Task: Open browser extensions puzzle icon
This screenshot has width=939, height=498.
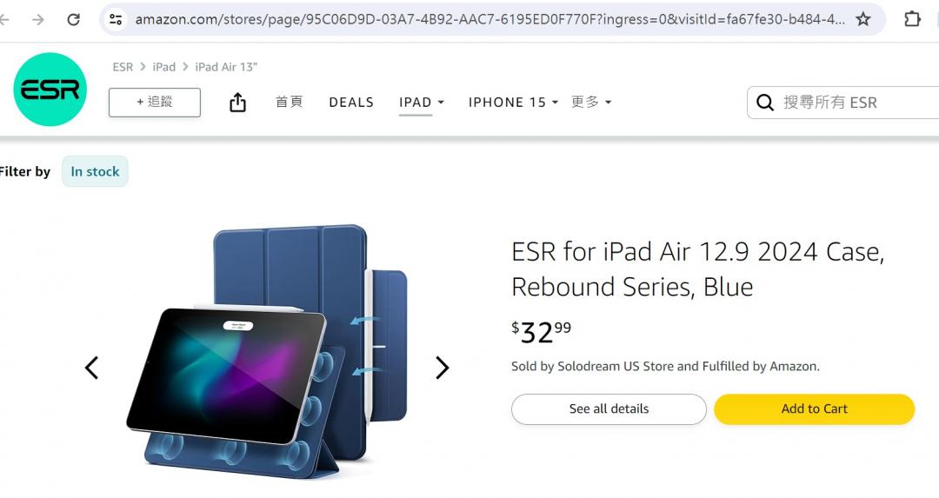Action: (912, 19)
